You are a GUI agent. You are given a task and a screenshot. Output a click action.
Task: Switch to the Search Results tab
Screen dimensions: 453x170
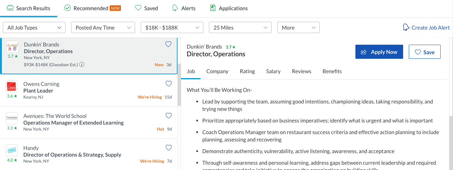pyautogui.click(x=29, y=8)
